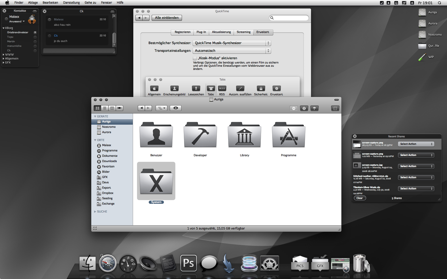This screenshot has height=279, width=447.
Task: Enable the Kiosk-Modus checkbox
Action: click(195, 58)
